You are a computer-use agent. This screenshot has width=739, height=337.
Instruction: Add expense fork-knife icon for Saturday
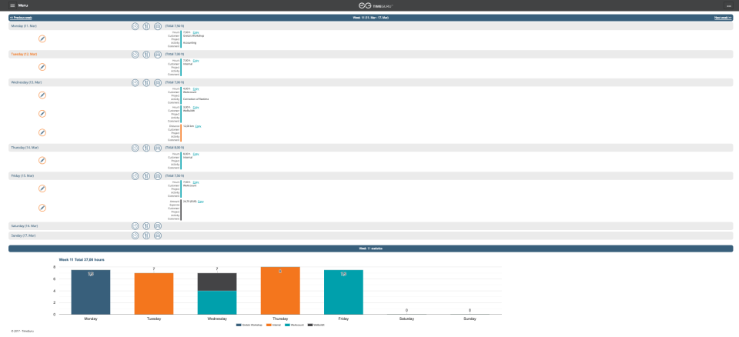point(146,225)
